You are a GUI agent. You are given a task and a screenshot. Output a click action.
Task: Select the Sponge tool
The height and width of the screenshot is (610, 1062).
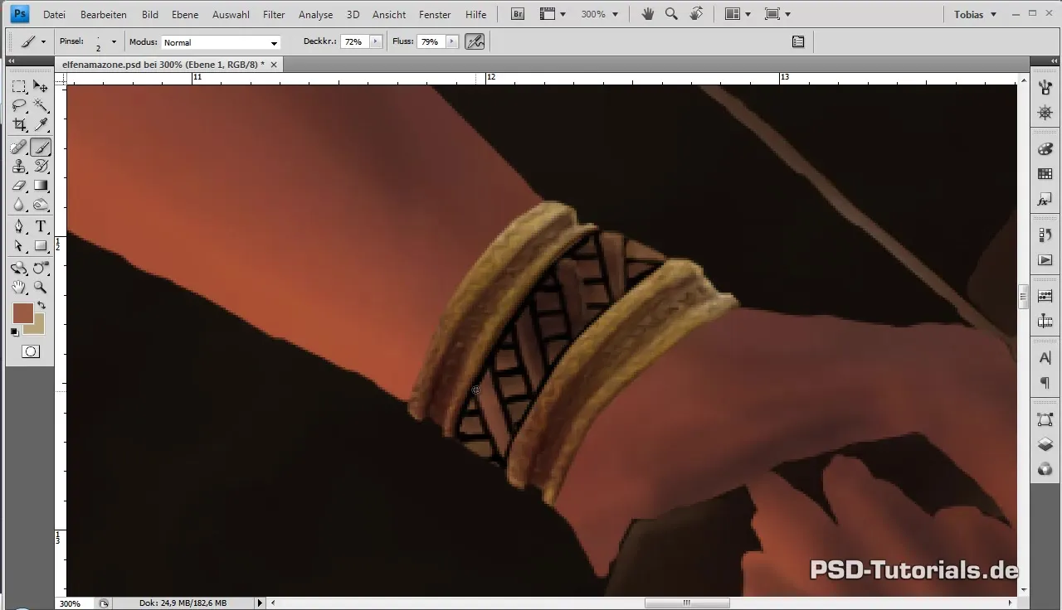tap(40, 205)
